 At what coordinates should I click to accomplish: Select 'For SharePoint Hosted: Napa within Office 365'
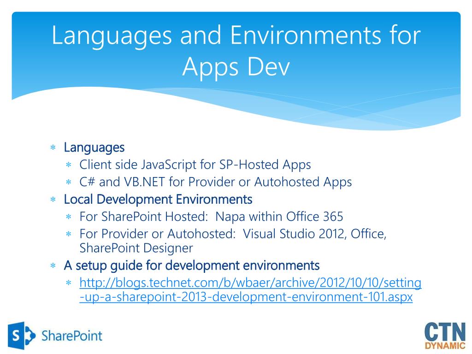click(211, 217)
